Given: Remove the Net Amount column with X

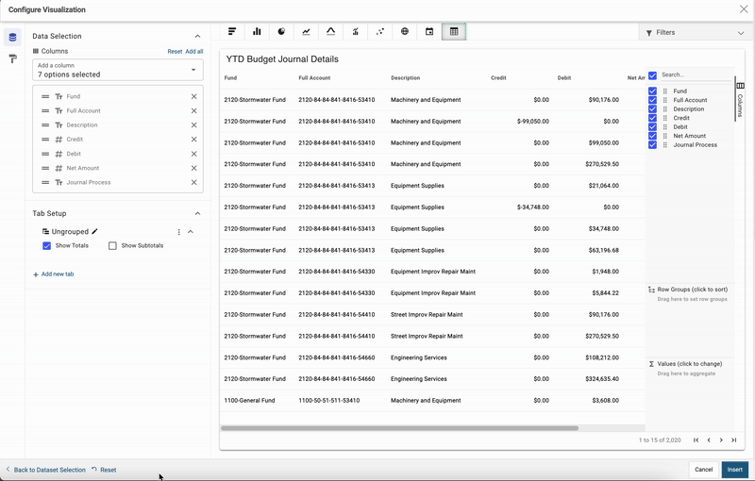Looking at the screenshot, I should coord(194,168).
